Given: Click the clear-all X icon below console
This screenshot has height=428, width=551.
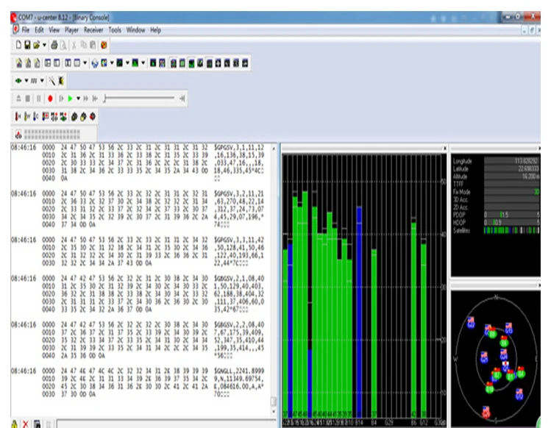Looking at the screenshot, I should coord(25,424).
